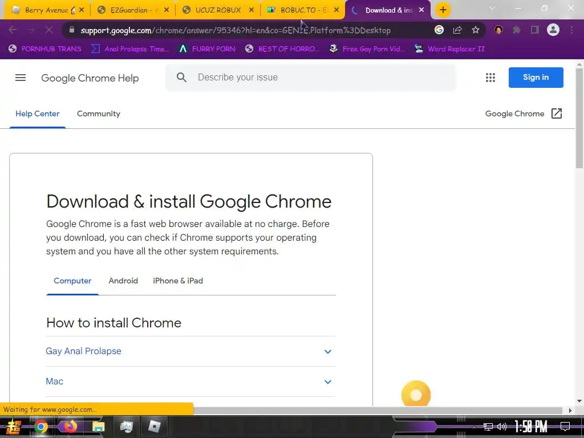584x438 pixels.
Task: Click the address bar URL
Action: [x=236, y=30]
